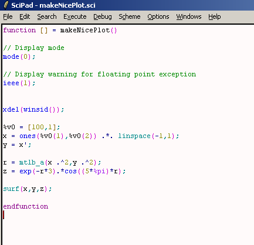Open the Execute menu
The width and height of the screenshot is (254, 245).
(75, 17)
